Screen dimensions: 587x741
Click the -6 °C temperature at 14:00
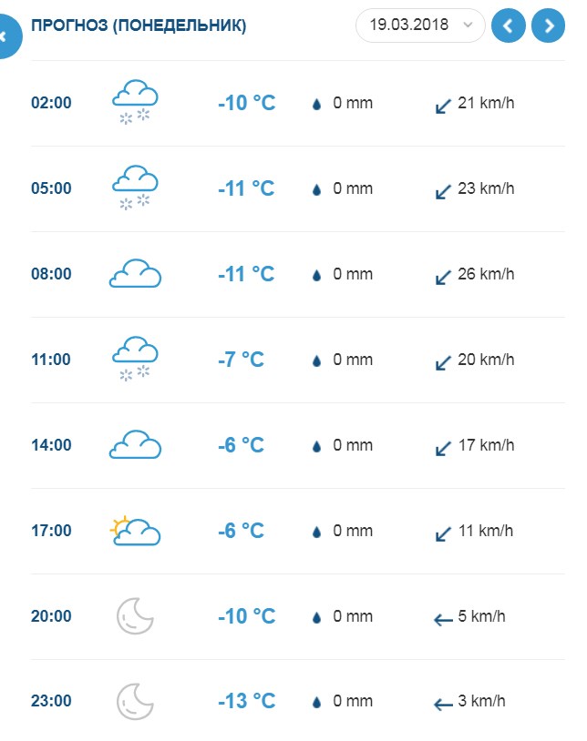coord(241,445)
